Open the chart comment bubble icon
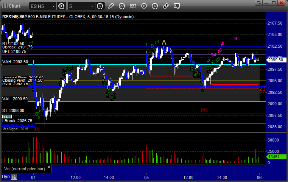 pyautogui.click(x=176, y=6)
